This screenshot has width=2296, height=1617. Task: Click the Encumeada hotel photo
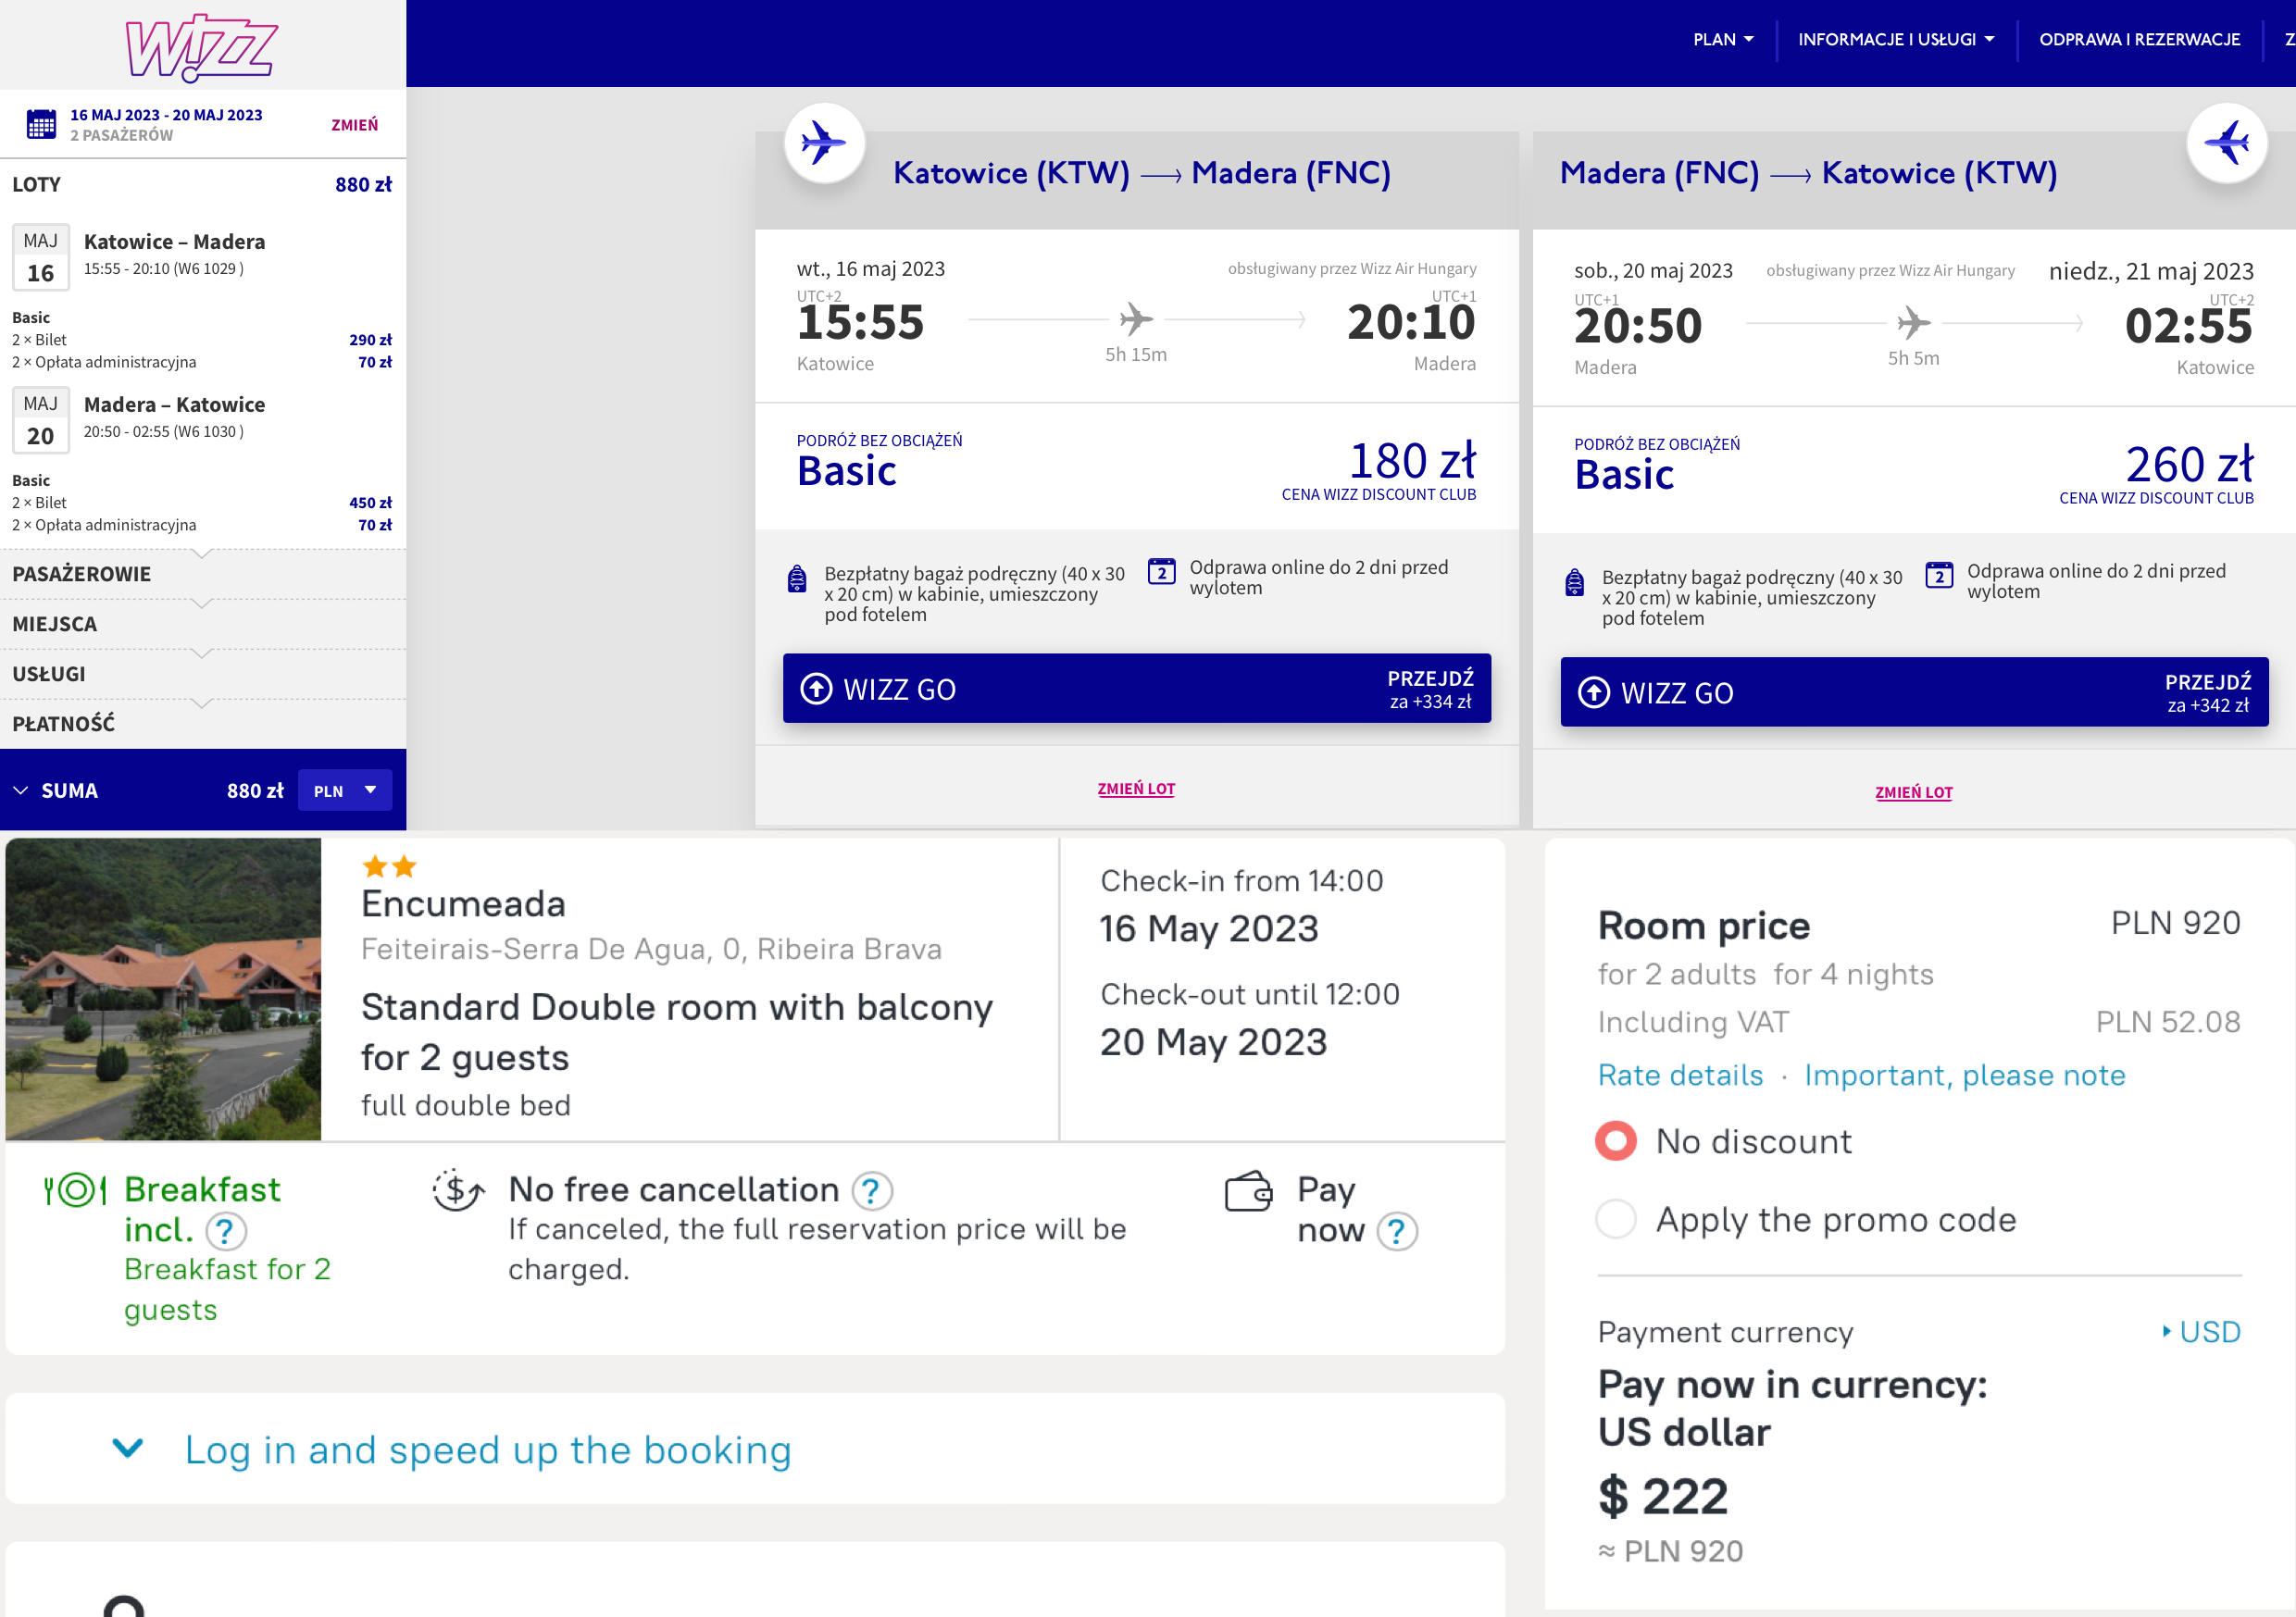coord(163,989)
